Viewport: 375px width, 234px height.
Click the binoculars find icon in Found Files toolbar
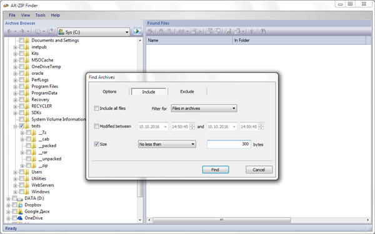[262, 32]
